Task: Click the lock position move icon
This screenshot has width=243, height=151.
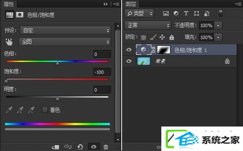Action: click(x=162, y=37)
